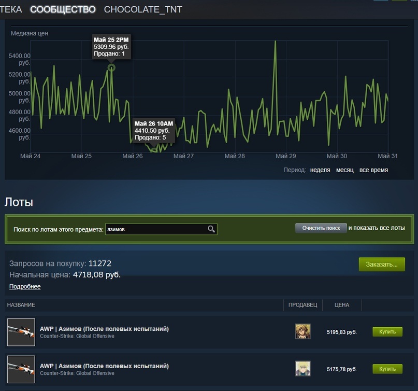Open seller avatar for the 5175,78 руб. listing
This screenshot has width=418, height=391.
pos(302,369)
